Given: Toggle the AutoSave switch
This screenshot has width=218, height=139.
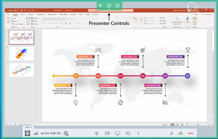Looking at the screenshot, I should 17,10.
